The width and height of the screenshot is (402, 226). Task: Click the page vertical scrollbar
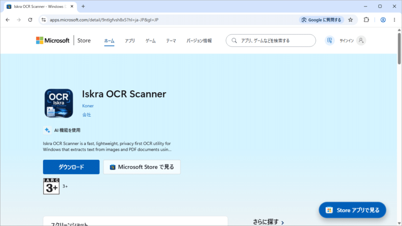pyautogui.click(x=399, y=49)
